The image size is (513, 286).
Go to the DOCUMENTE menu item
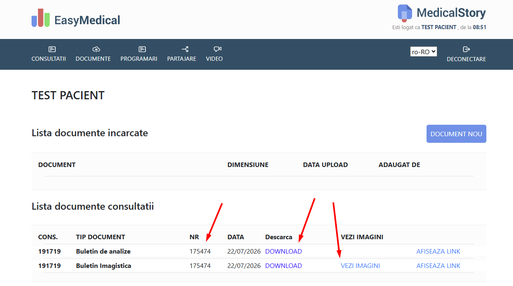[x=93, y=59]
